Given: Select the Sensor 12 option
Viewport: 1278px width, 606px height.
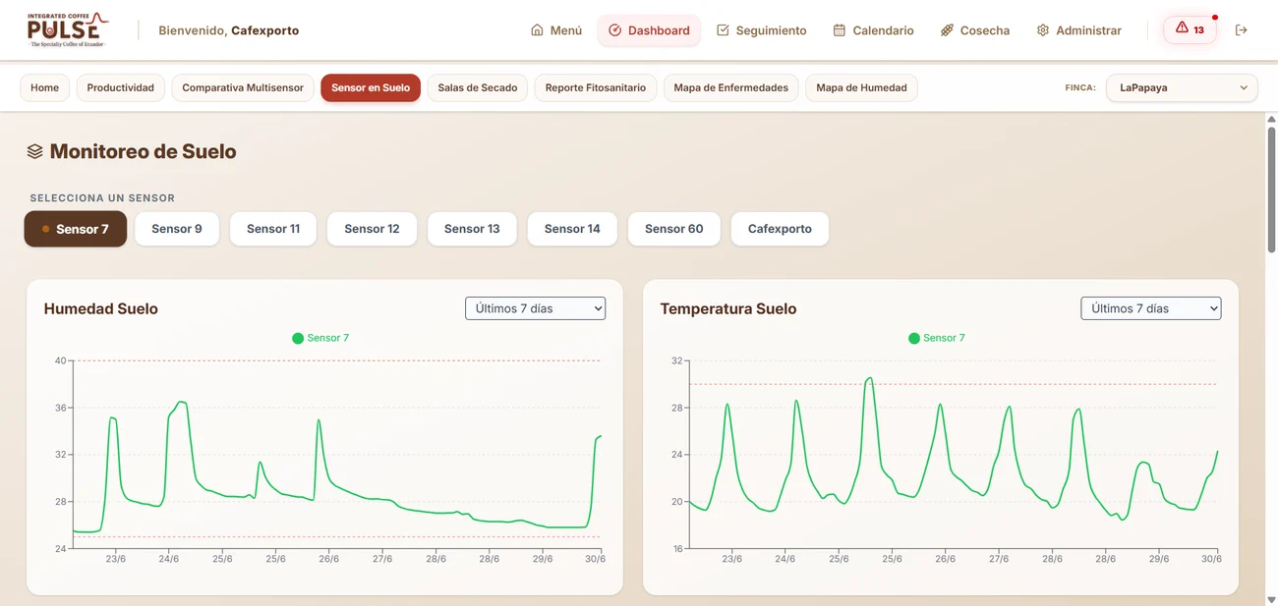Looking at the screenshot, I should click(x=372, y=229).
